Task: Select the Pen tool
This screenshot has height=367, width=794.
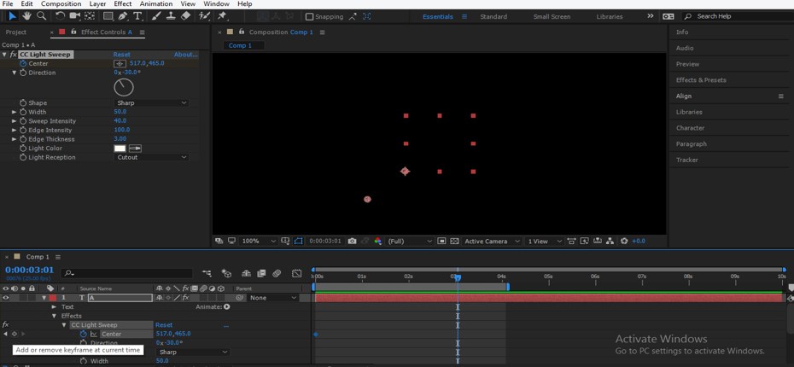Action: pyautogui.click(x=123, y=15)
